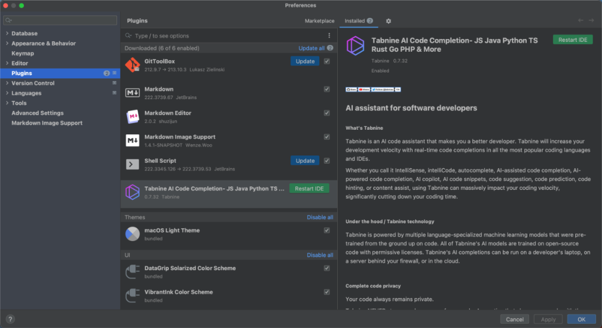Click Disable all for Themes
The height and width of the screenshot is (328, 602).
320,217
